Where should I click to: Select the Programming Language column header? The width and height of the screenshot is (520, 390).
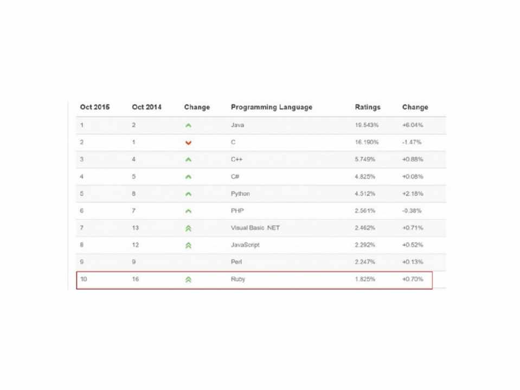pos(271,107)
